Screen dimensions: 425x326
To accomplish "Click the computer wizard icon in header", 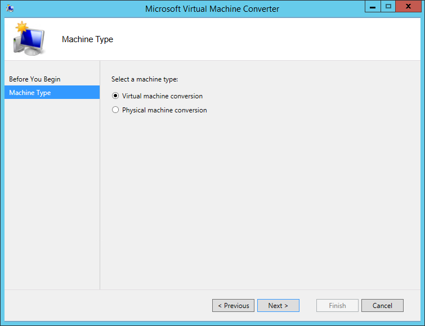I will coord(29,39).
